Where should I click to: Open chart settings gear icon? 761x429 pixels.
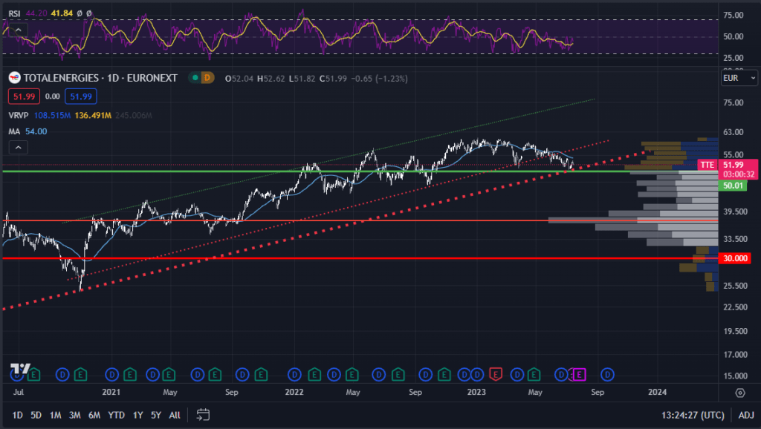tap(739, 393)
